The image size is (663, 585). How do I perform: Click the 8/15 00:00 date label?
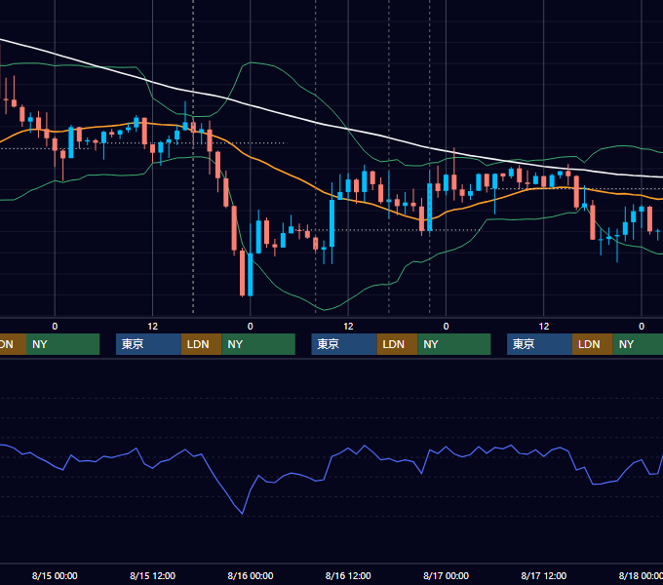coord(55,575)
